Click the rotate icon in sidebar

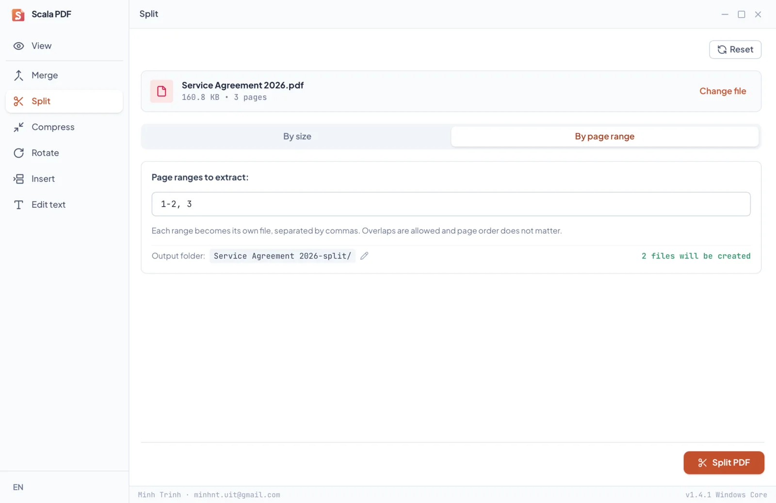tap(18, 153)
